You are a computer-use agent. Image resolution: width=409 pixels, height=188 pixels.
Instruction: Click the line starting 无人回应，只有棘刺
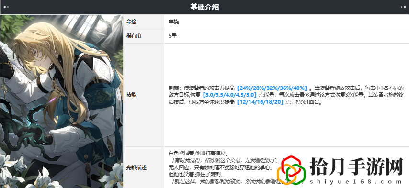[x=221, y=167]
